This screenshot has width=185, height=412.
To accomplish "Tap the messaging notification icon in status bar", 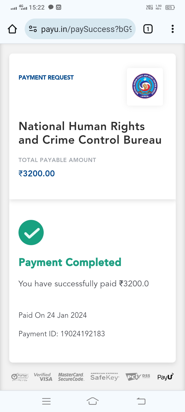I will pos(51,7).
